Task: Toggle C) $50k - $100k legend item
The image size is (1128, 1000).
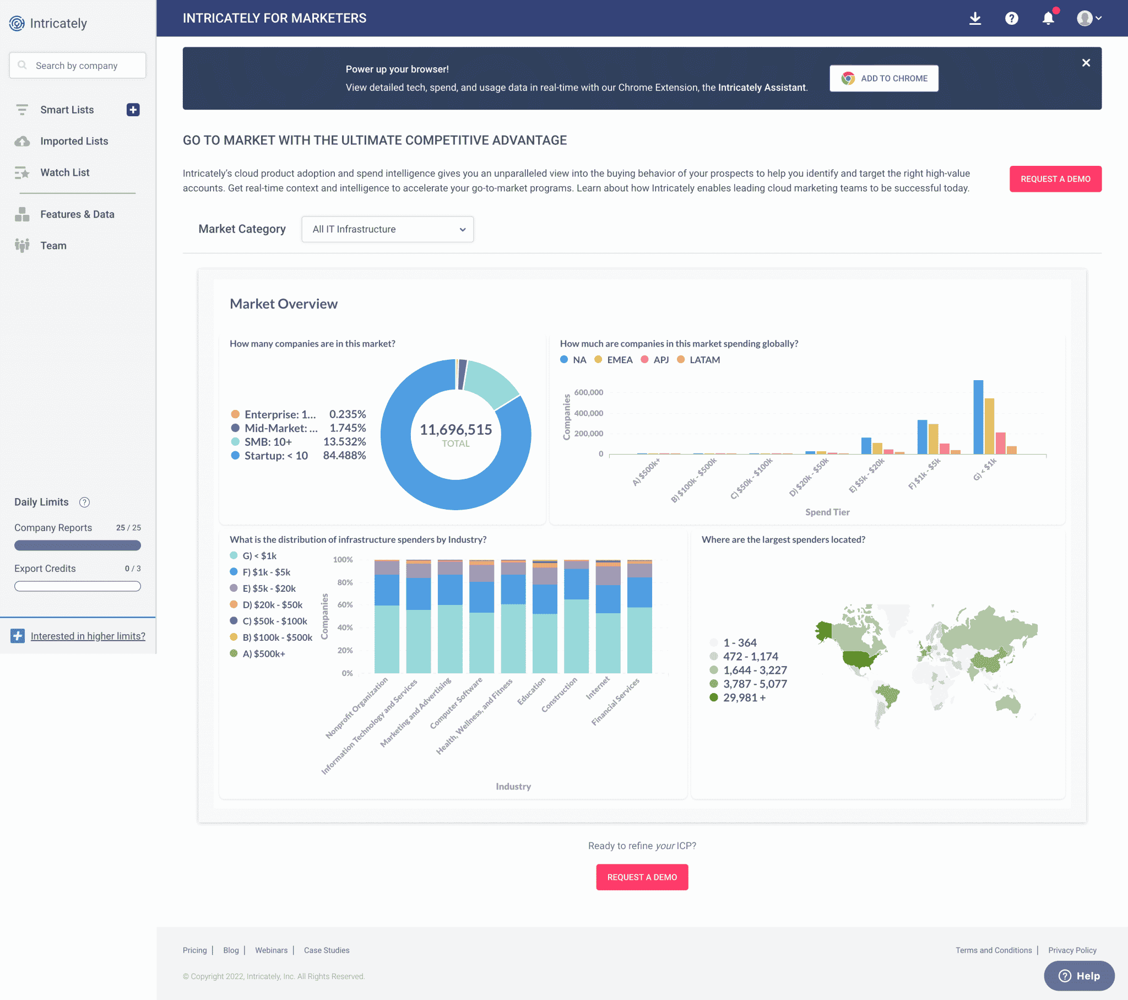Action: point(269,621)
